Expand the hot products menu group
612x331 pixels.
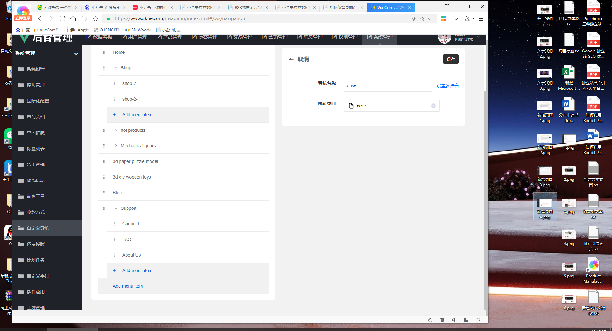pos(116,130)
